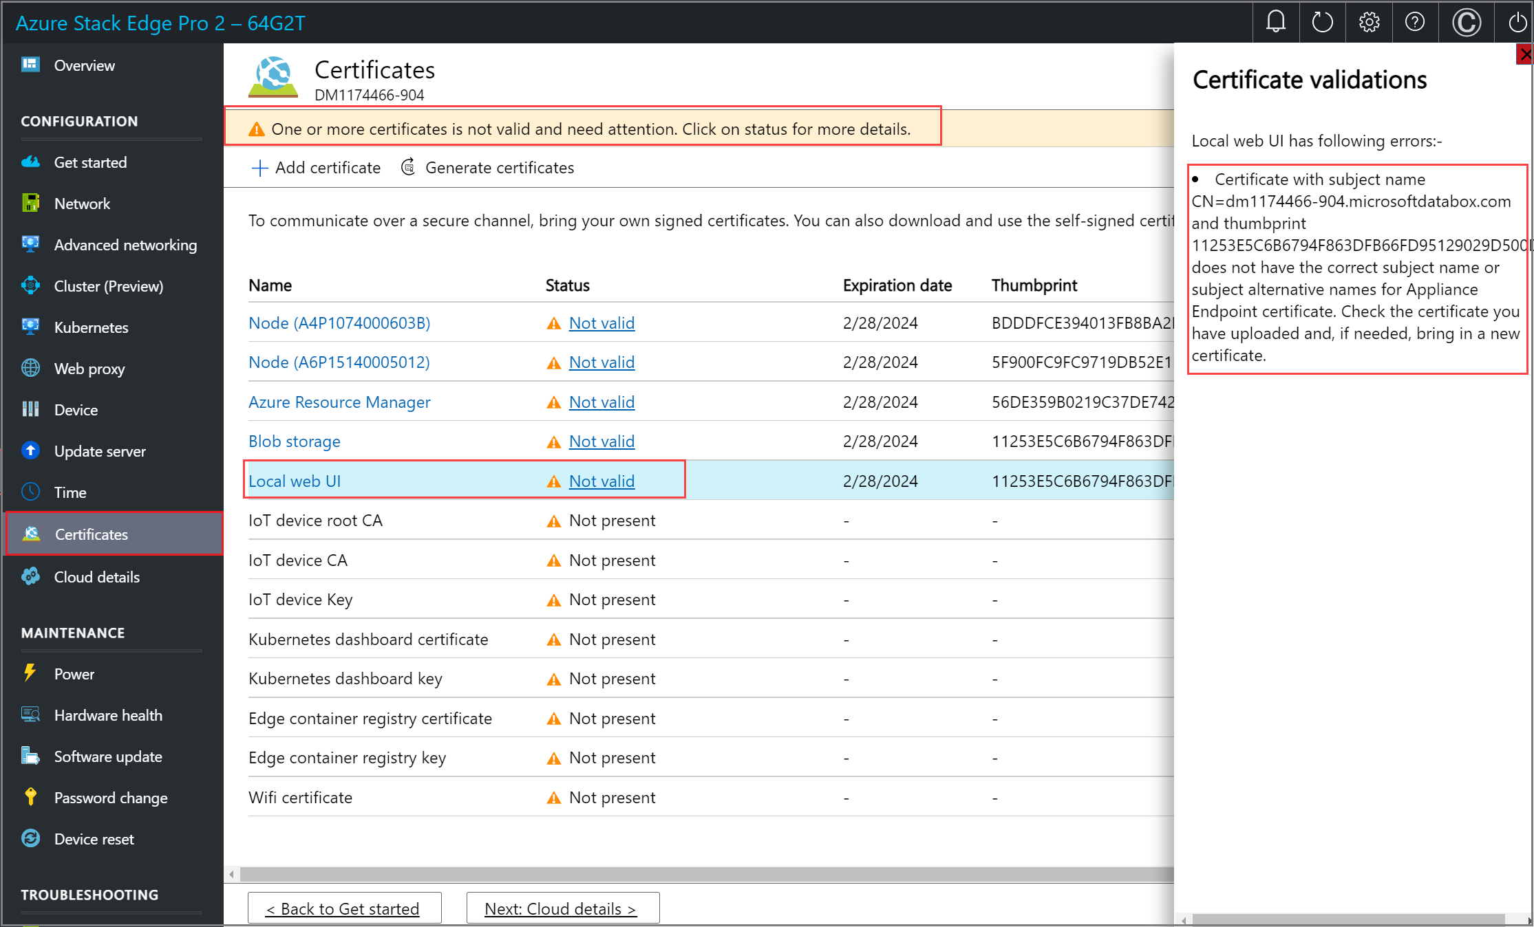Viewport: 1534px width, 927px height.
Task: Click the restart device icon in top bar
Action: 1322,21
